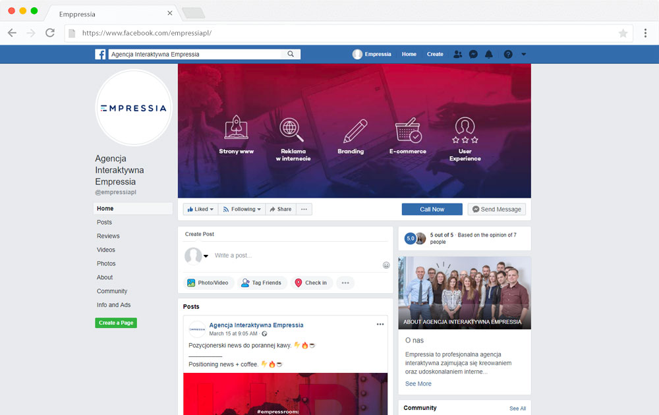Select Home in the page sidebar
Viewport: 659px width, 415px height.
click(x=133, y=208)
